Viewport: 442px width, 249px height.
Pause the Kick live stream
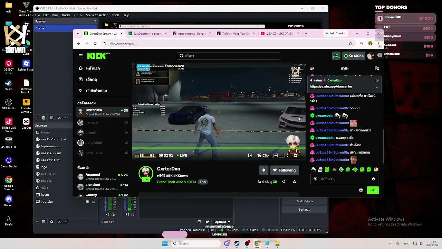tap(142, 155)
